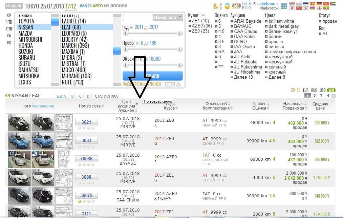
Task: Check the продан status filter
Action: [x=320, y=21]
